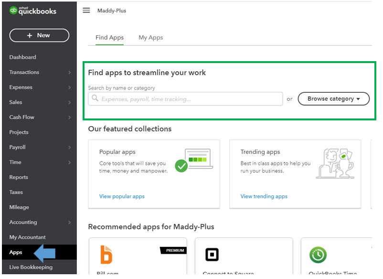Click the Our featured collections heading
This screenshot has height=279, width=383.
[x=130, y=129]
